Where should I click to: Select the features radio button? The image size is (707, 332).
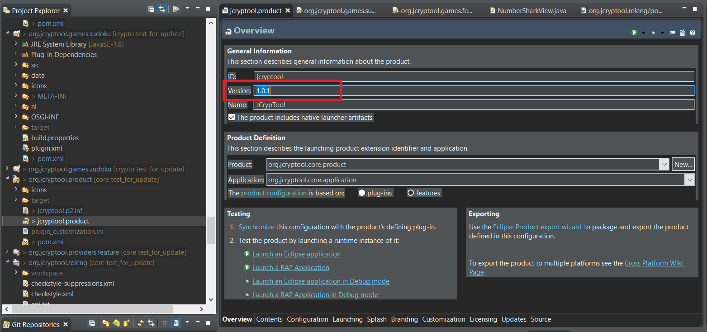pos(411,193)
